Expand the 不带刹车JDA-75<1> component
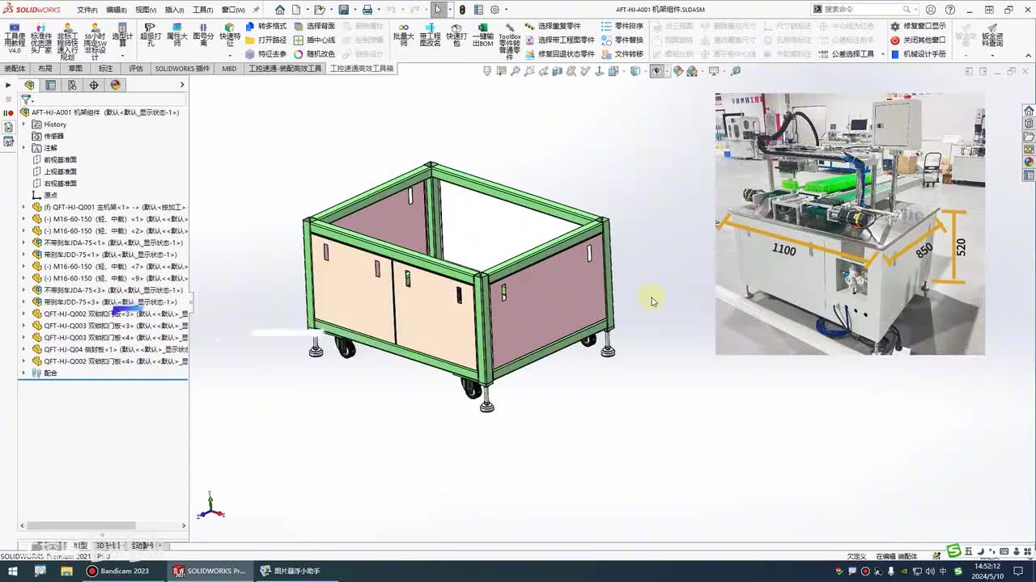Viewport: 1036px width, 582px height. point(23,242)
